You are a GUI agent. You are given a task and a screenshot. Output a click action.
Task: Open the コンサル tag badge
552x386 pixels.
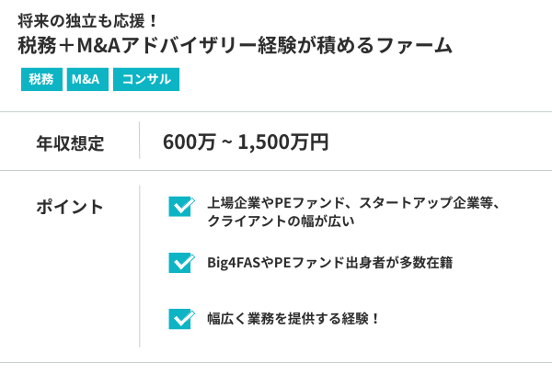pyautogui.click(x=146, y=80)
